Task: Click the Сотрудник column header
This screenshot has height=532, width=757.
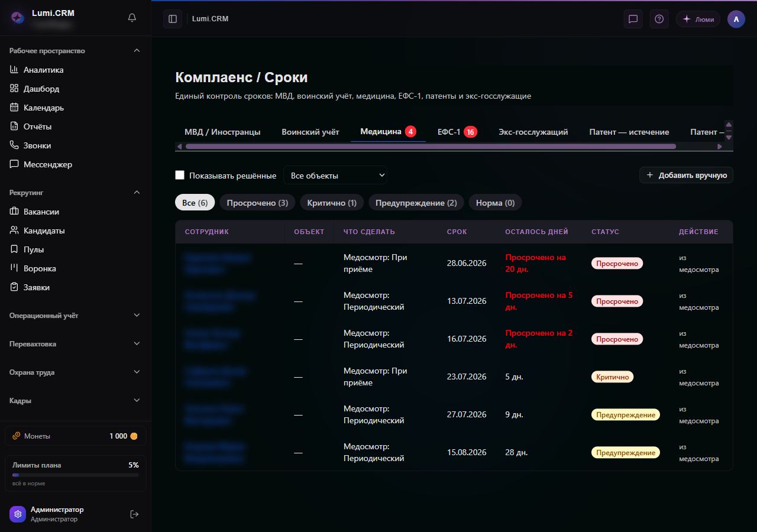Action: (x=207, y=232)
